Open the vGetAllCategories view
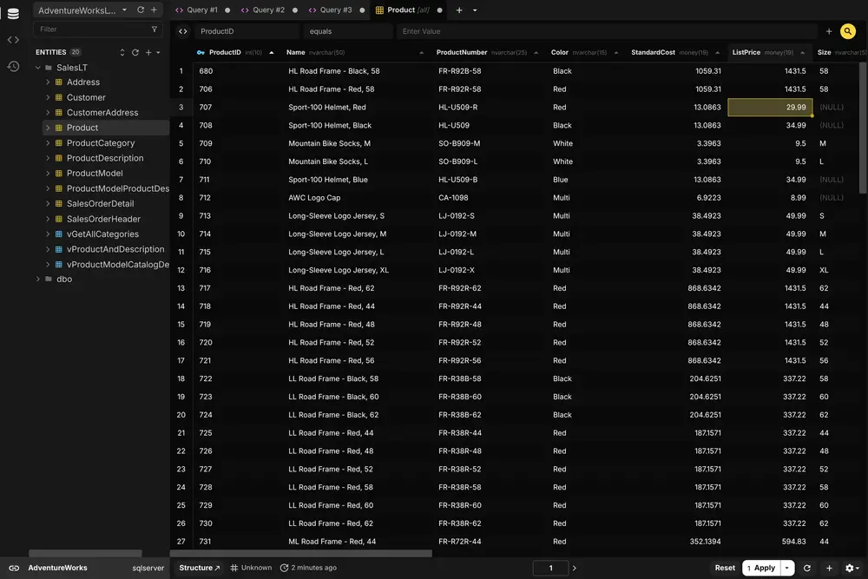 [x=102, y=234]
